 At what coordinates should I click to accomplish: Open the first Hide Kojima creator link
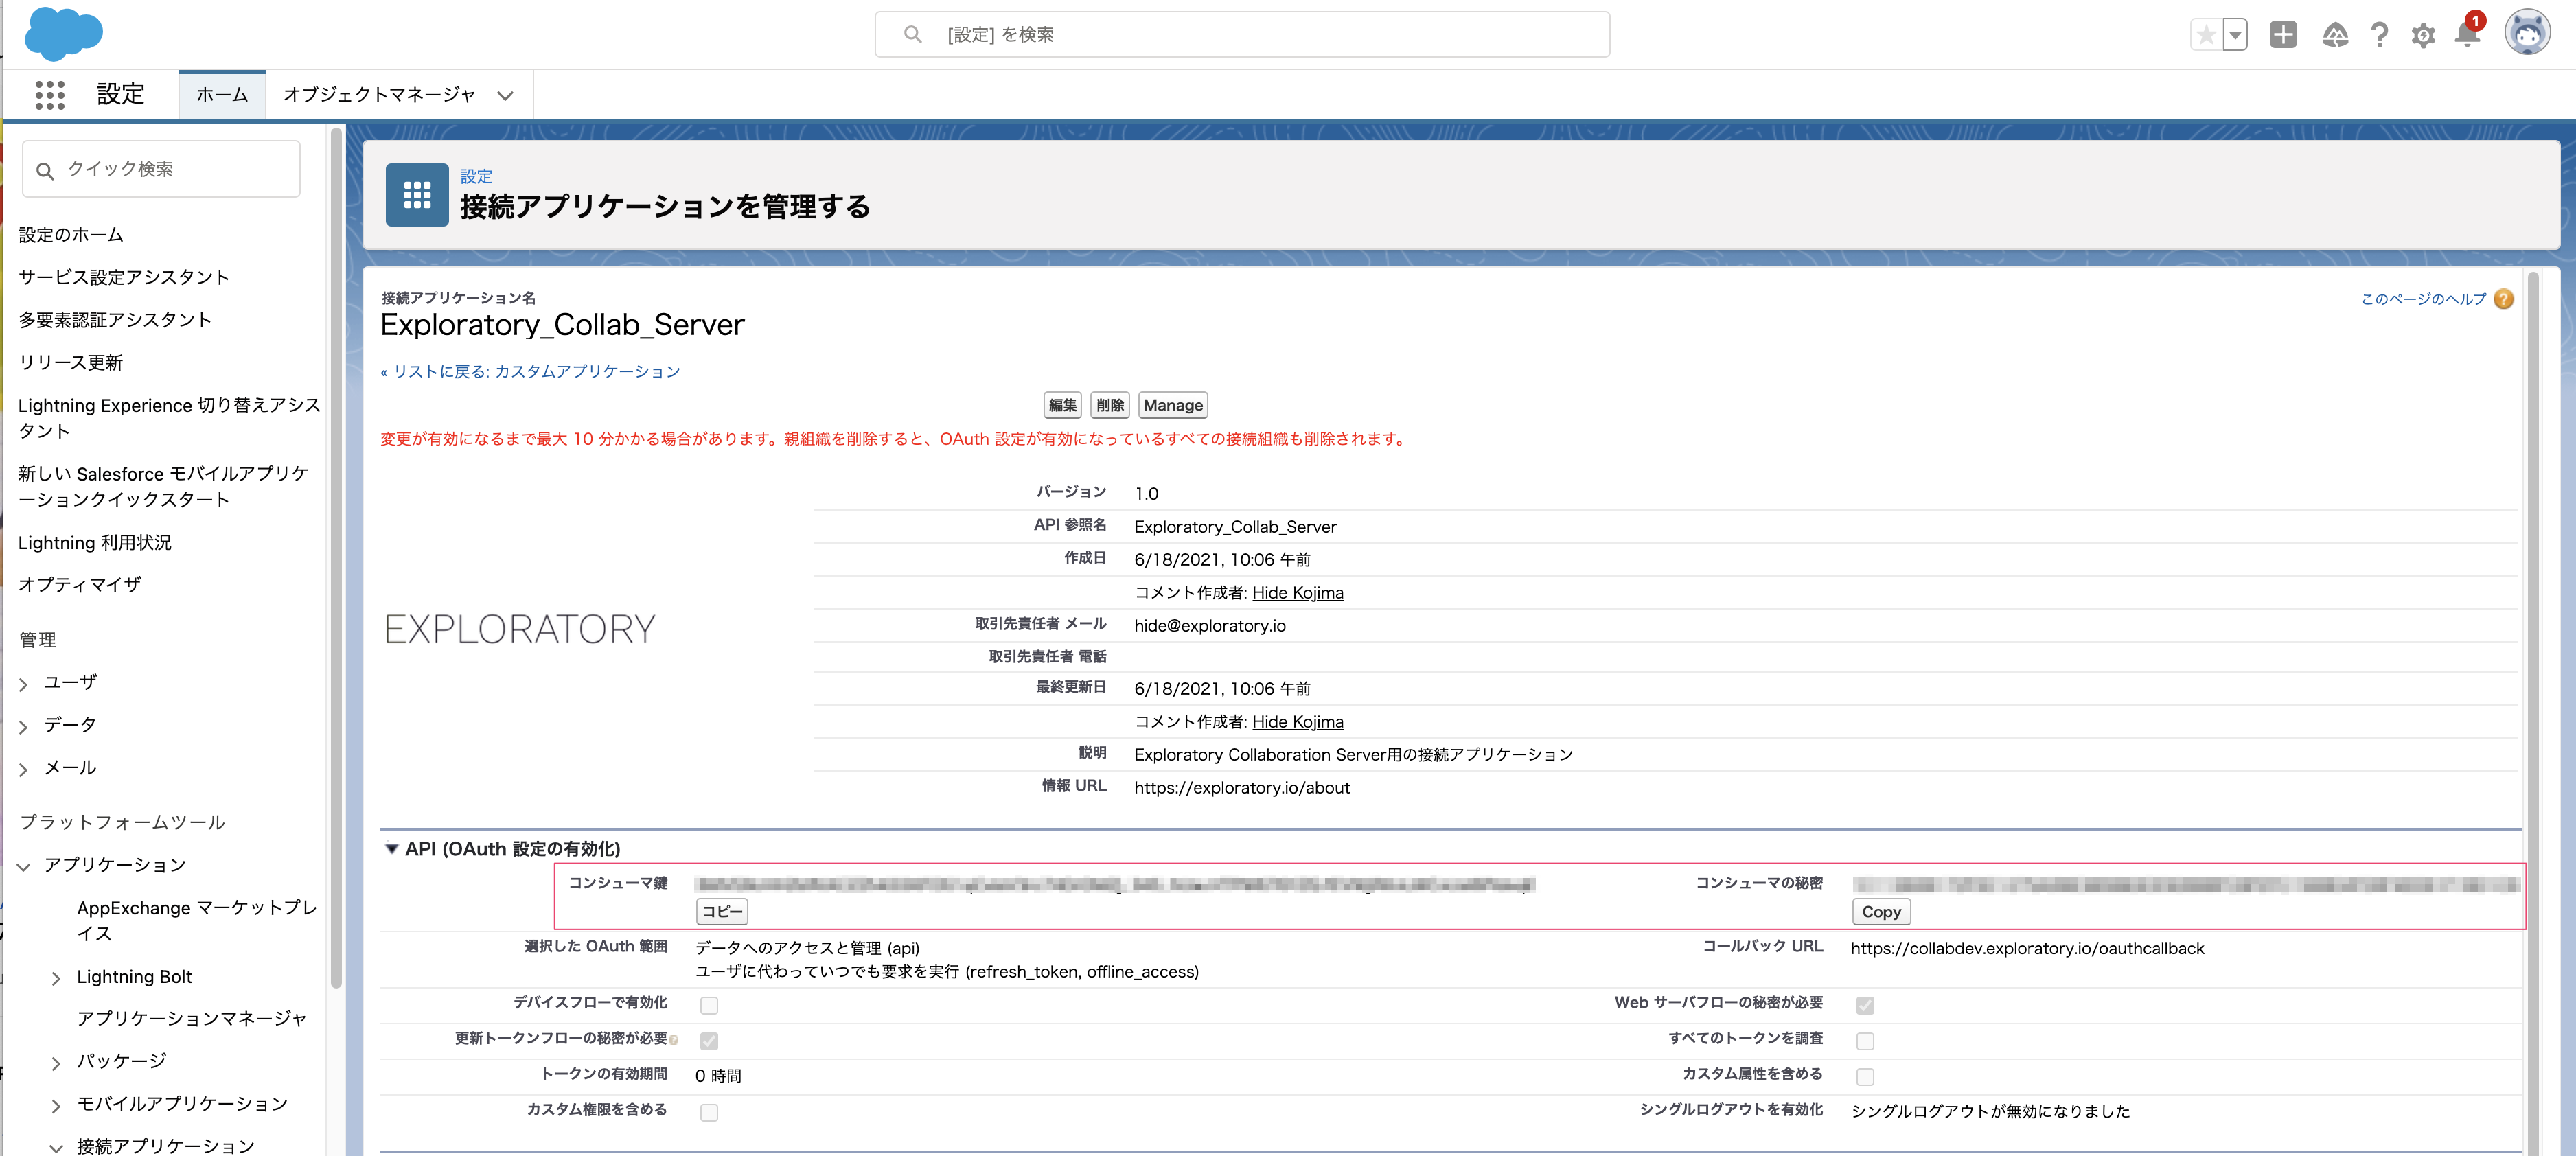(1298, 593)
